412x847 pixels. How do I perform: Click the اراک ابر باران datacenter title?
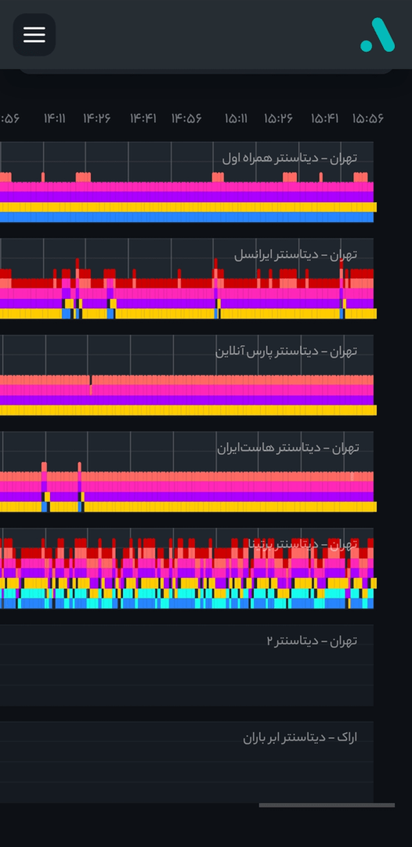click(300, 738)
